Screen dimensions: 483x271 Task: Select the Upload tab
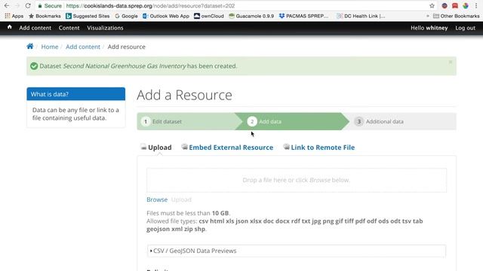click(156, 148)
